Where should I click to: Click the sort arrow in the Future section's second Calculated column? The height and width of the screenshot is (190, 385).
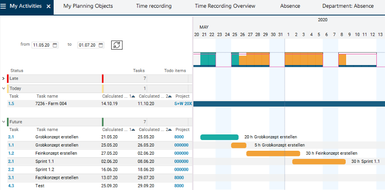[x=170, y=130]
